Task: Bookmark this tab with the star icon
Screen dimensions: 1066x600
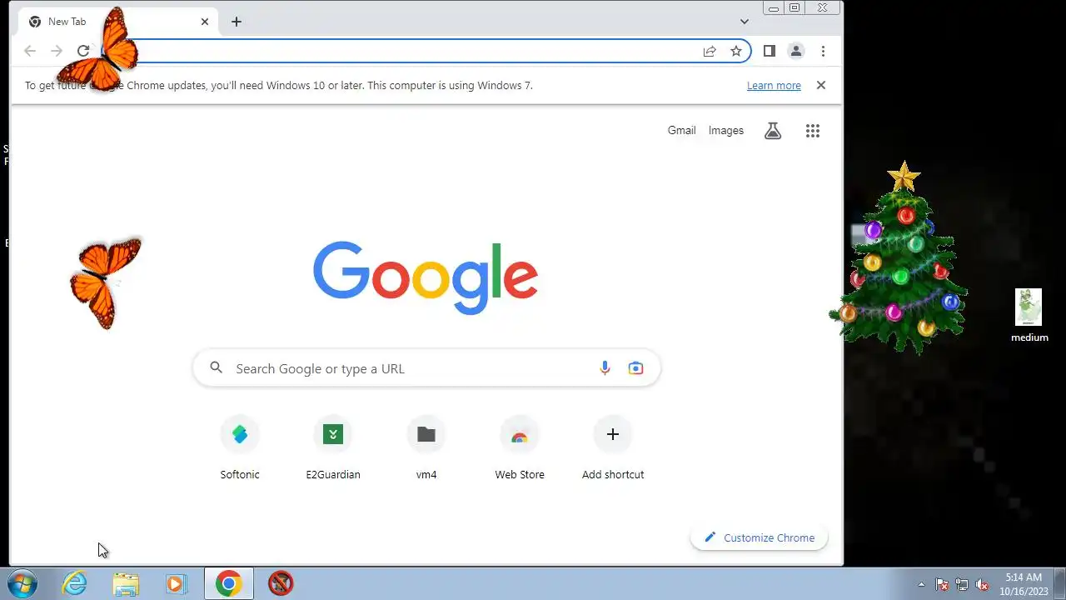Action: [x=736, y=51]
